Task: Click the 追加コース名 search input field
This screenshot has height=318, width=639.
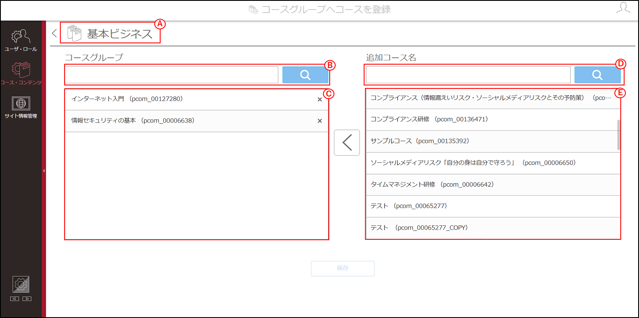Action: 468,75
